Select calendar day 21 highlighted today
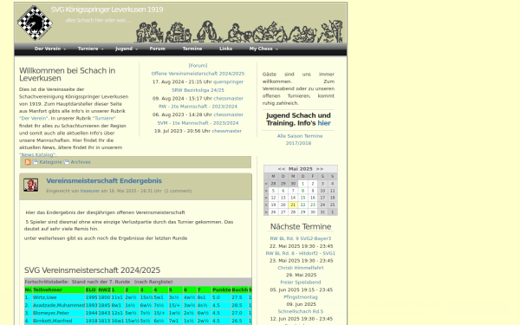Image resolution: width=520 pixels, height=325 pixels. (293, 205)
